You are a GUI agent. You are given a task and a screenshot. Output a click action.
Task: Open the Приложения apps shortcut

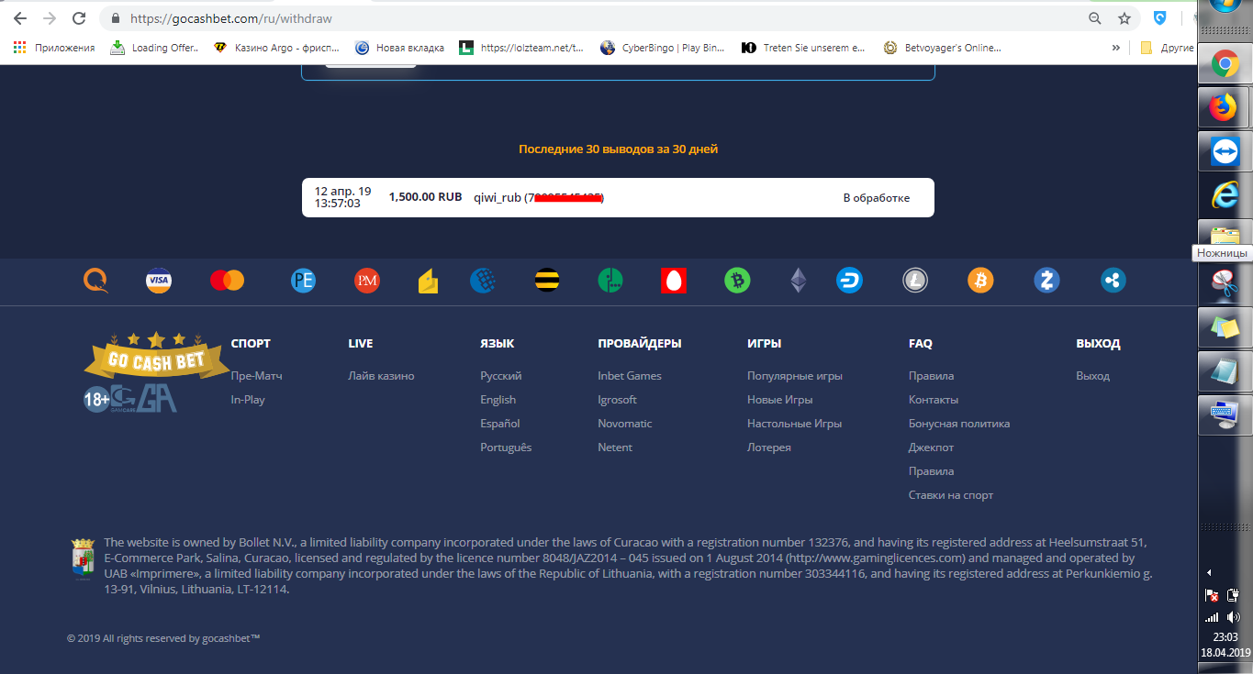click(x=54, y=48)
